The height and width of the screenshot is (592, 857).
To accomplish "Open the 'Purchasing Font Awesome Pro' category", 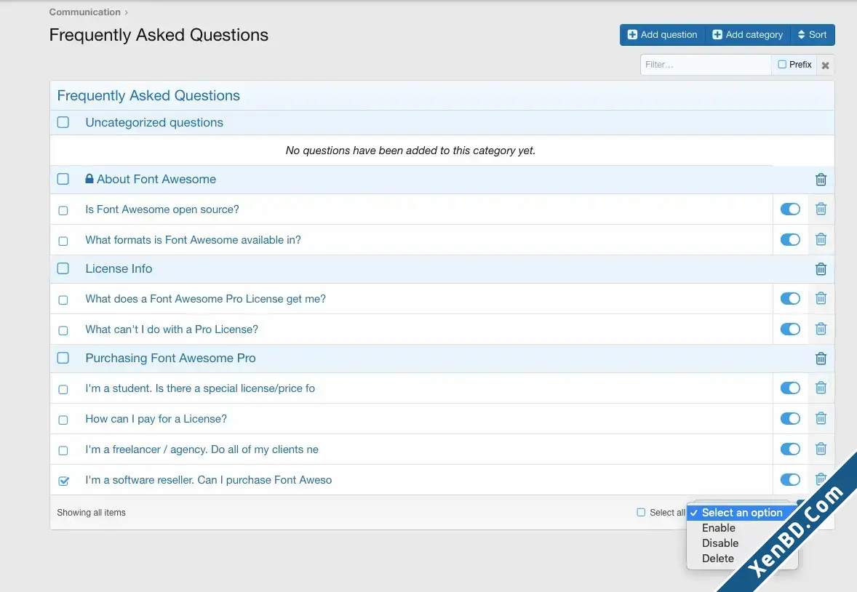I will click(170, 359).
